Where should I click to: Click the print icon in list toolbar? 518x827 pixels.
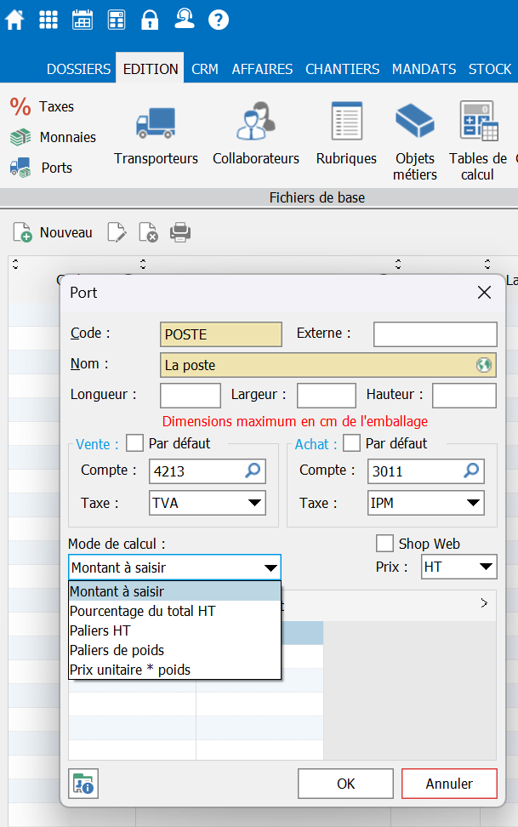[180, 232]
